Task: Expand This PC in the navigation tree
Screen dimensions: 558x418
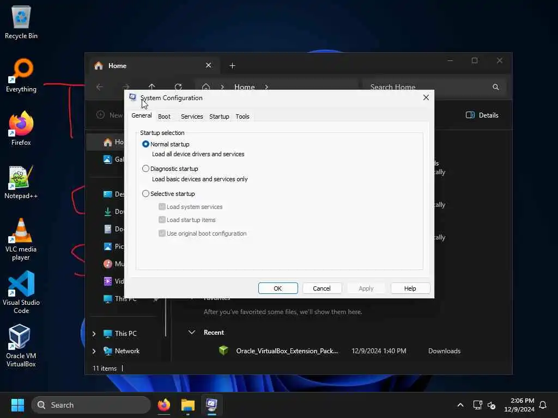Action: (94, 334)
